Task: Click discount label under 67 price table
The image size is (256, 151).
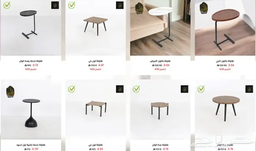Action: pyautogui.click(x=95, y=69)
